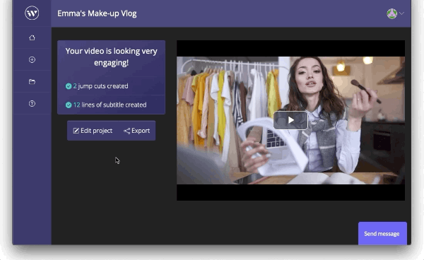Viewport: 424px width, 260px height.
Task: Click the Edit project button
Action: [x=93, y=131]
